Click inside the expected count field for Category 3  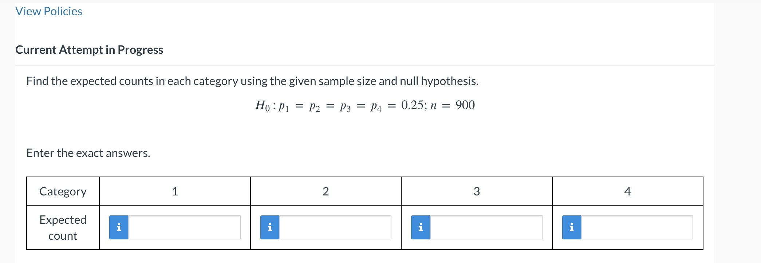coord(486,228)
